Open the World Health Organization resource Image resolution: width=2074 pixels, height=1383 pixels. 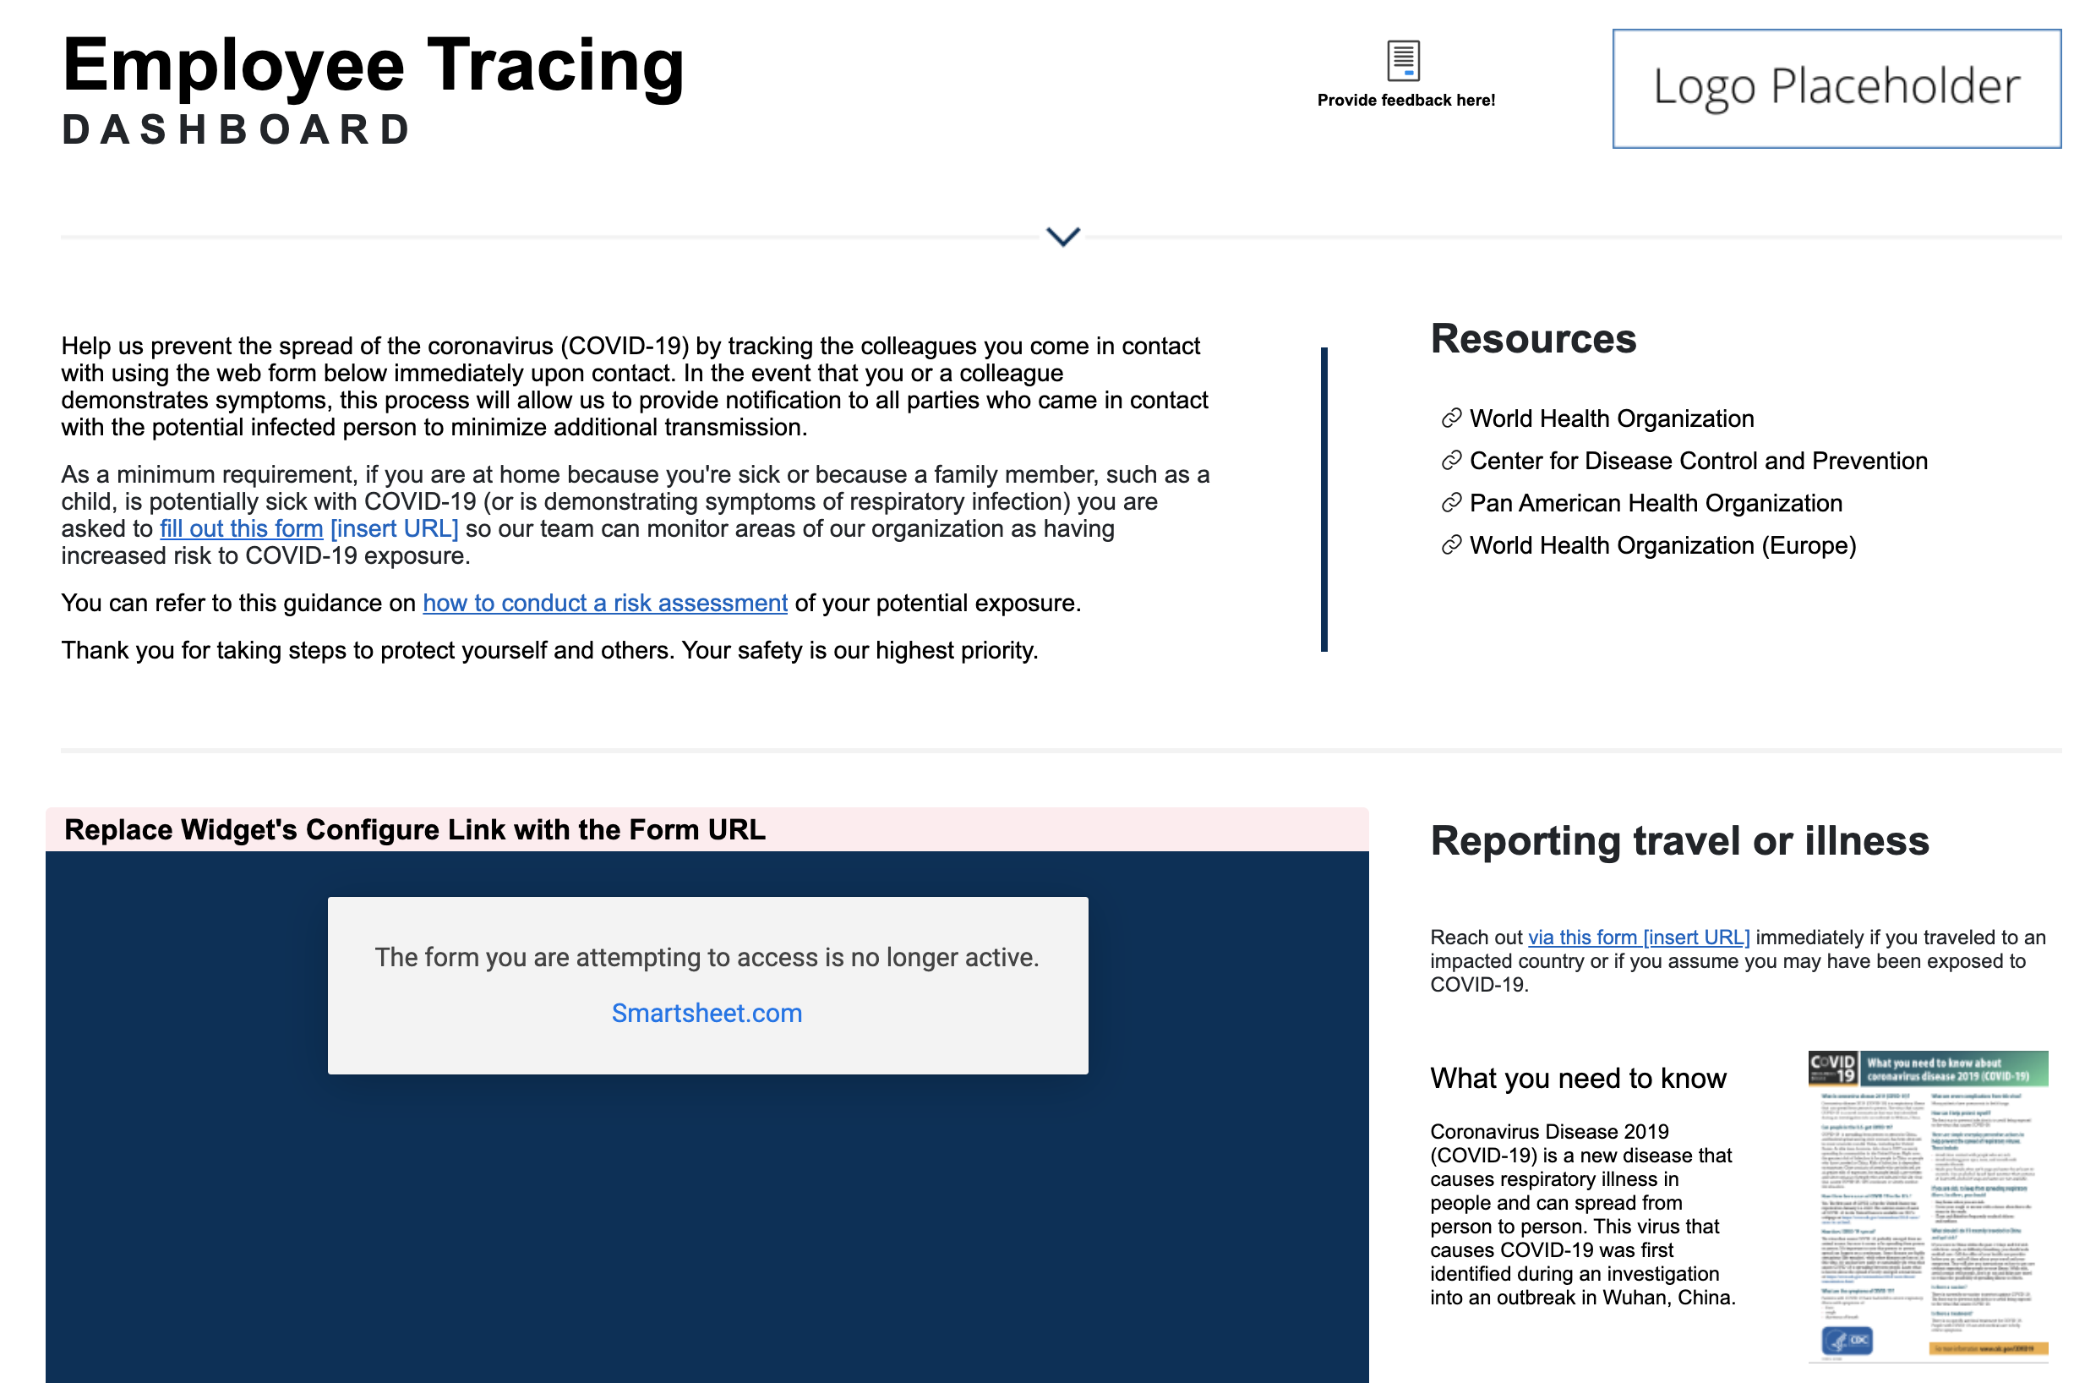coord(1611,418)
